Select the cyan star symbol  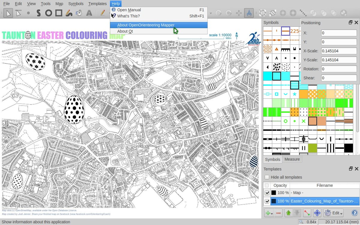click(x=294, y=94)
